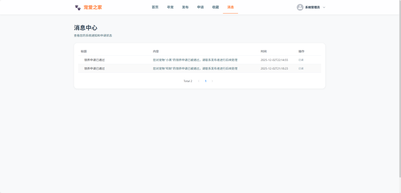The height and width of the screenshot is (193, 401).
Task: Click the vertical page scrollbar
Action: pyautogui.click(x=400, y=89)
